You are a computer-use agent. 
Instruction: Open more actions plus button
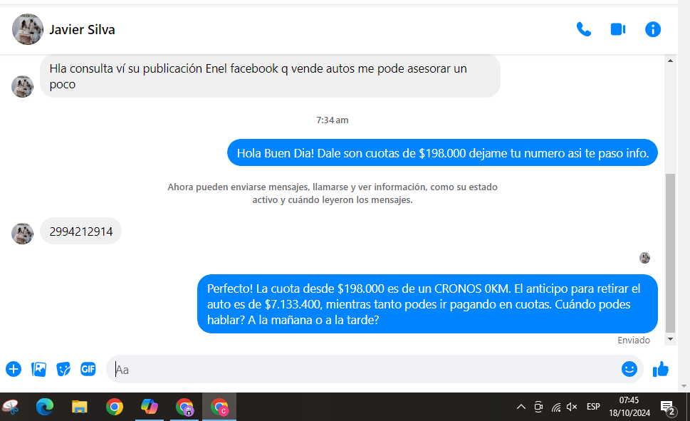point(14,369)
